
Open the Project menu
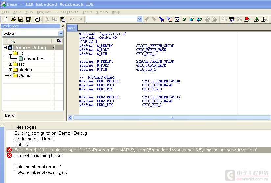[44, 12]
